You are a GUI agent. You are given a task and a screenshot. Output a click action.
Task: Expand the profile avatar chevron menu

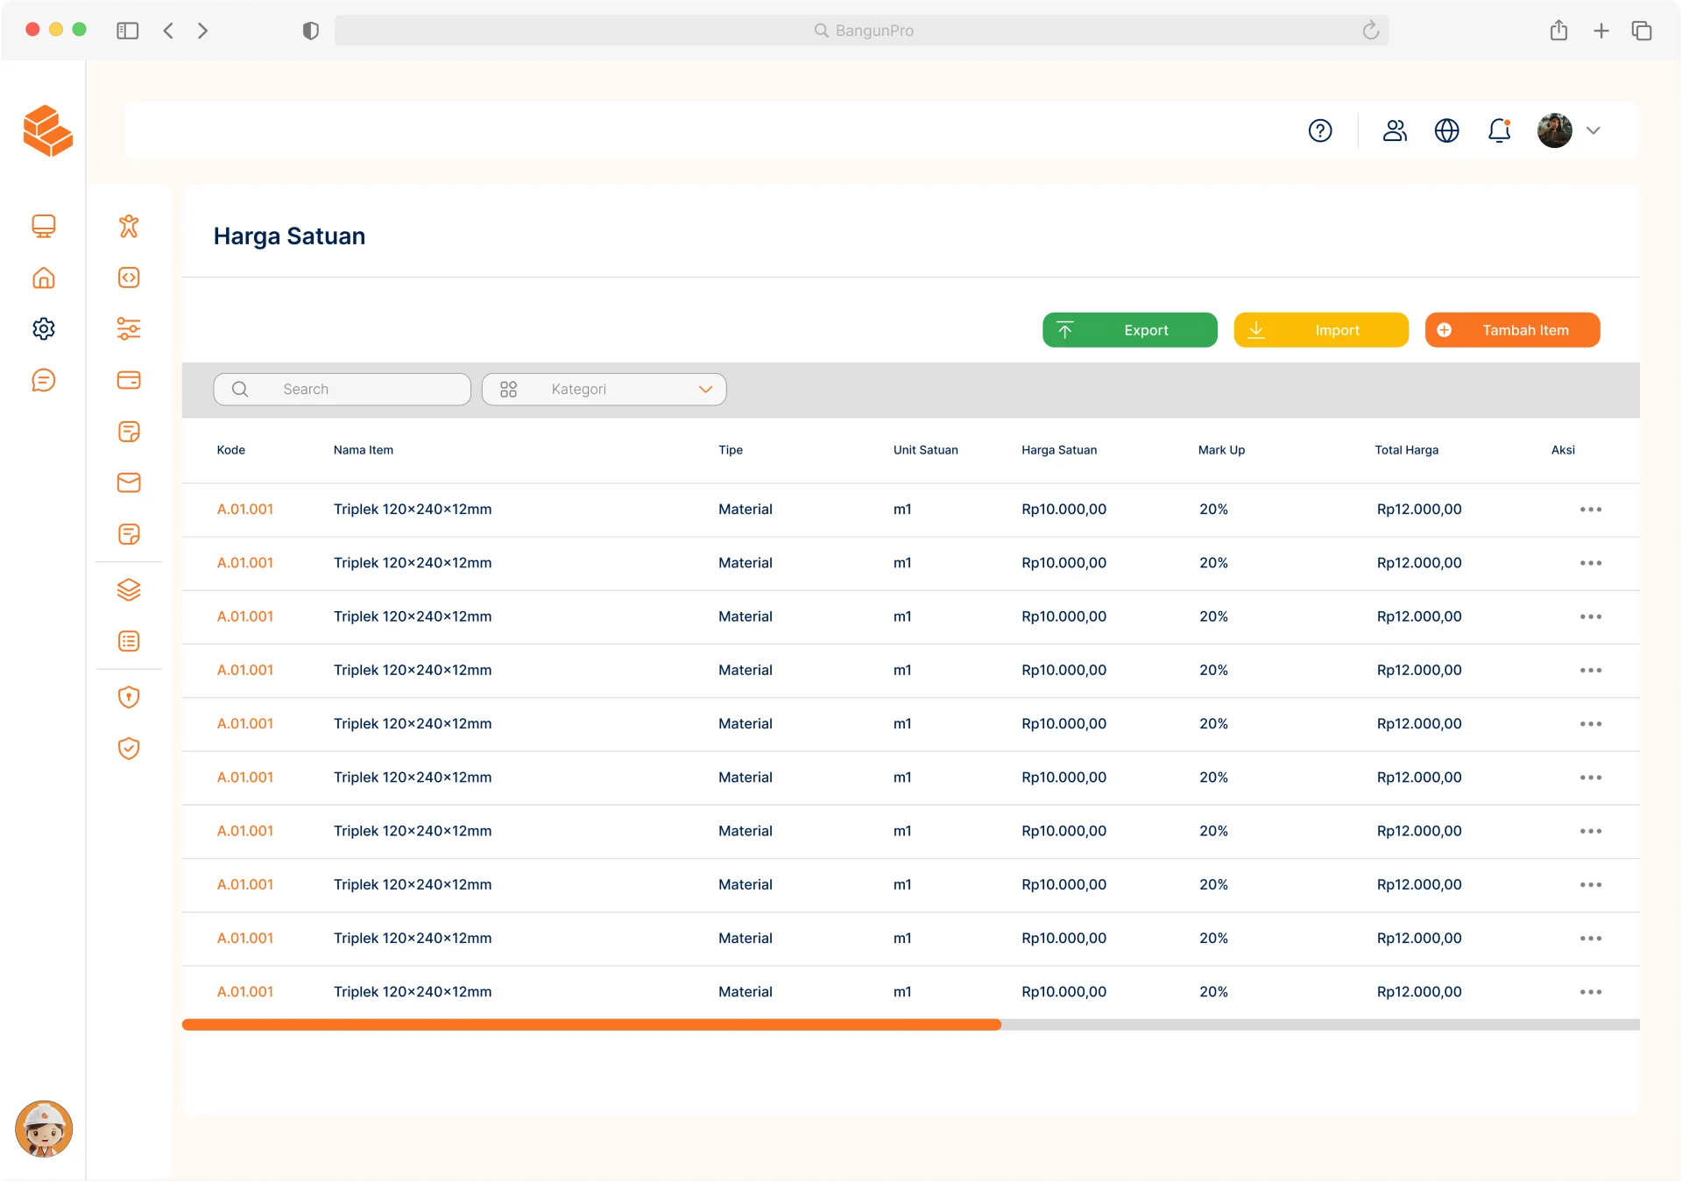tap(1594, 130)
